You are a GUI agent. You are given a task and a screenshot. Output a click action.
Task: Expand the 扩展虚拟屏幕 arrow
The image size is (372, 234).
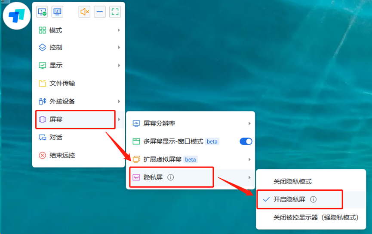(x=249, y=159)
